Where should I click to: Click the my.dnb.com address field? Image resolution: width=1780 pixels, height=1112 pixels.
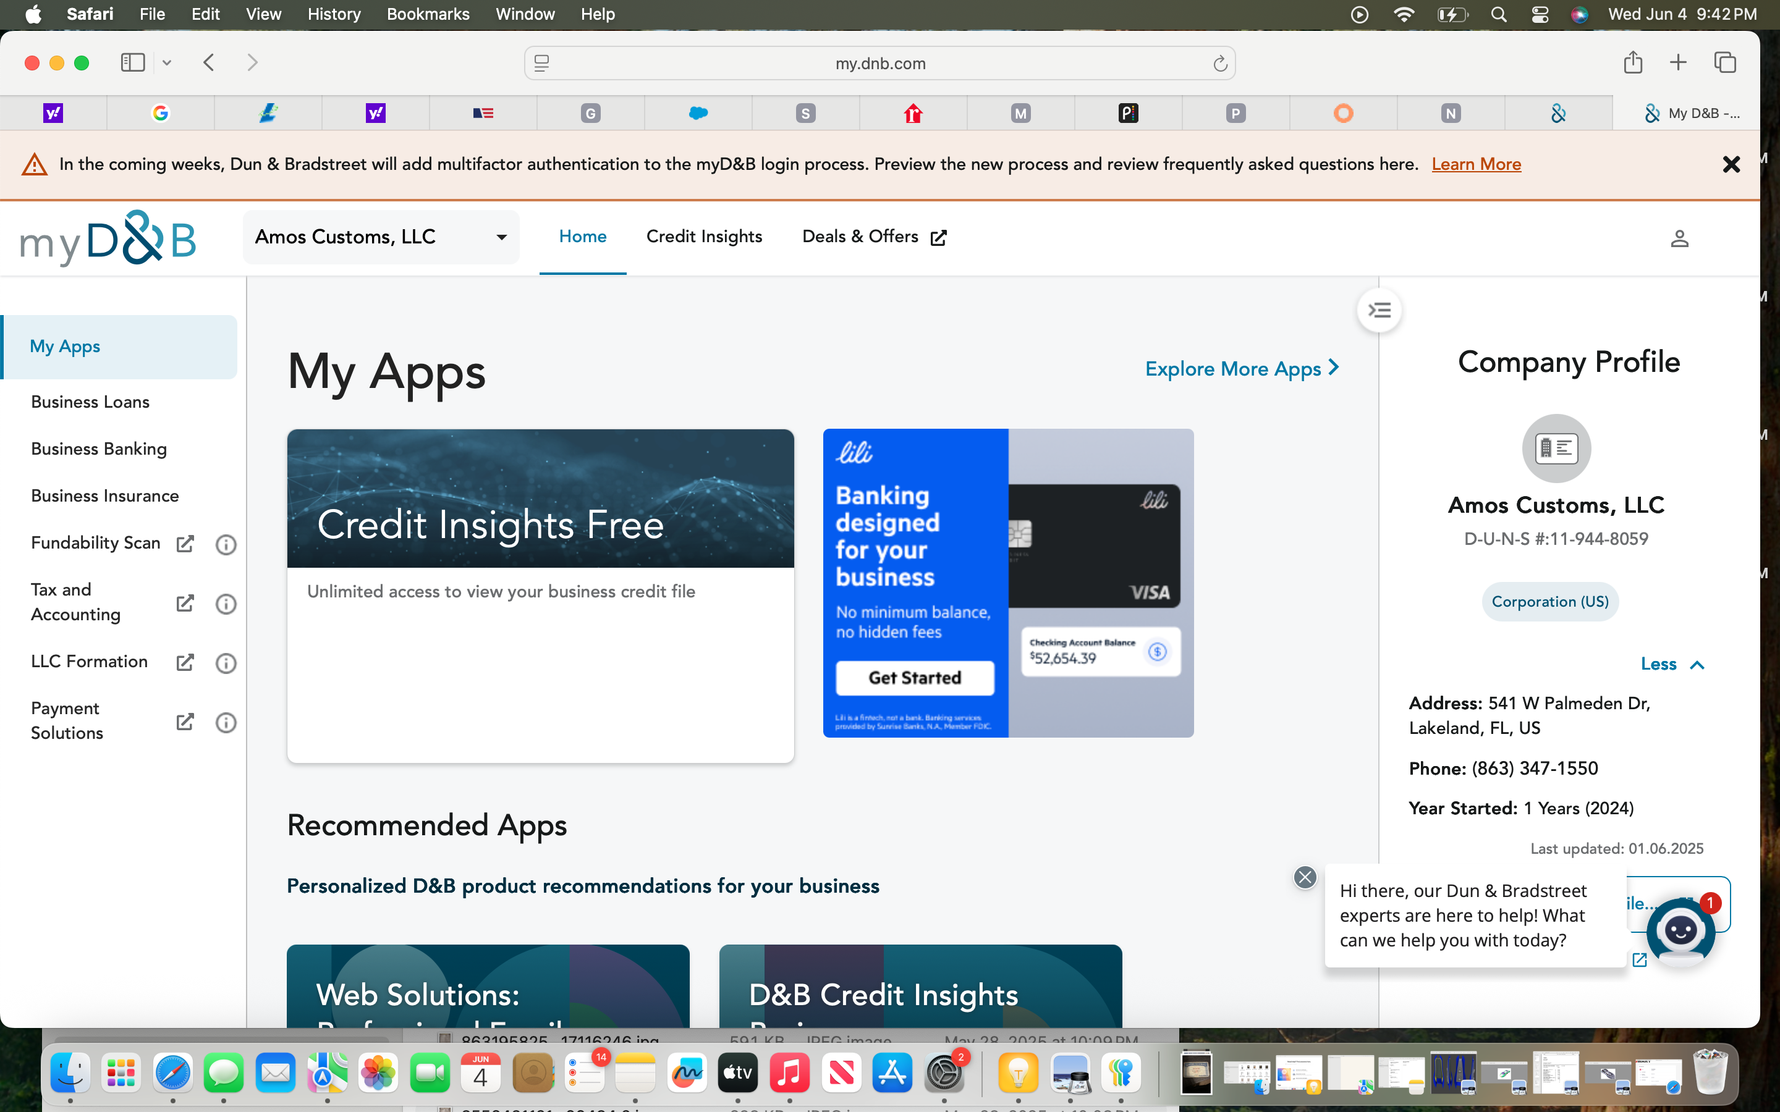(x=879, y=64)
